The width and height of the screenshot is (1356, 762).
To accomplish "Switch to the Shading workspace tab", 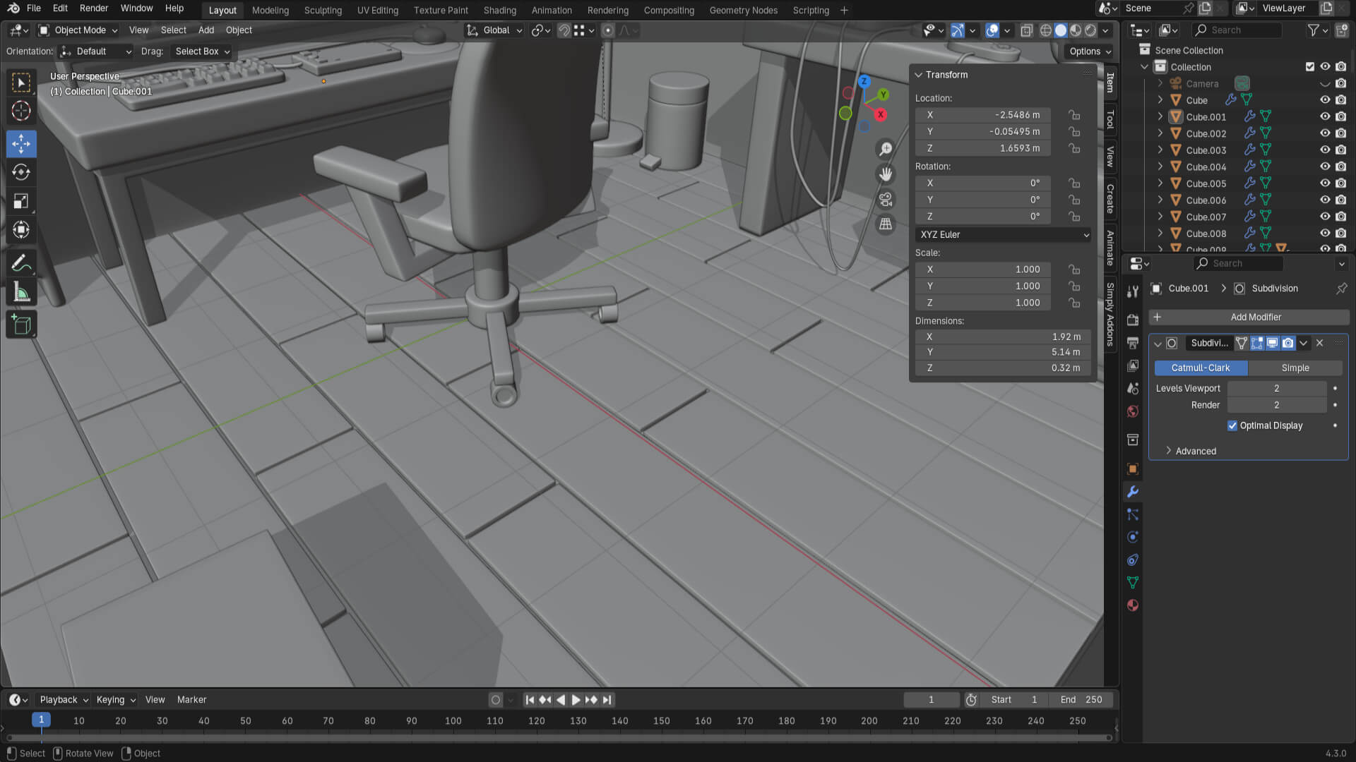I will [499, 11].
